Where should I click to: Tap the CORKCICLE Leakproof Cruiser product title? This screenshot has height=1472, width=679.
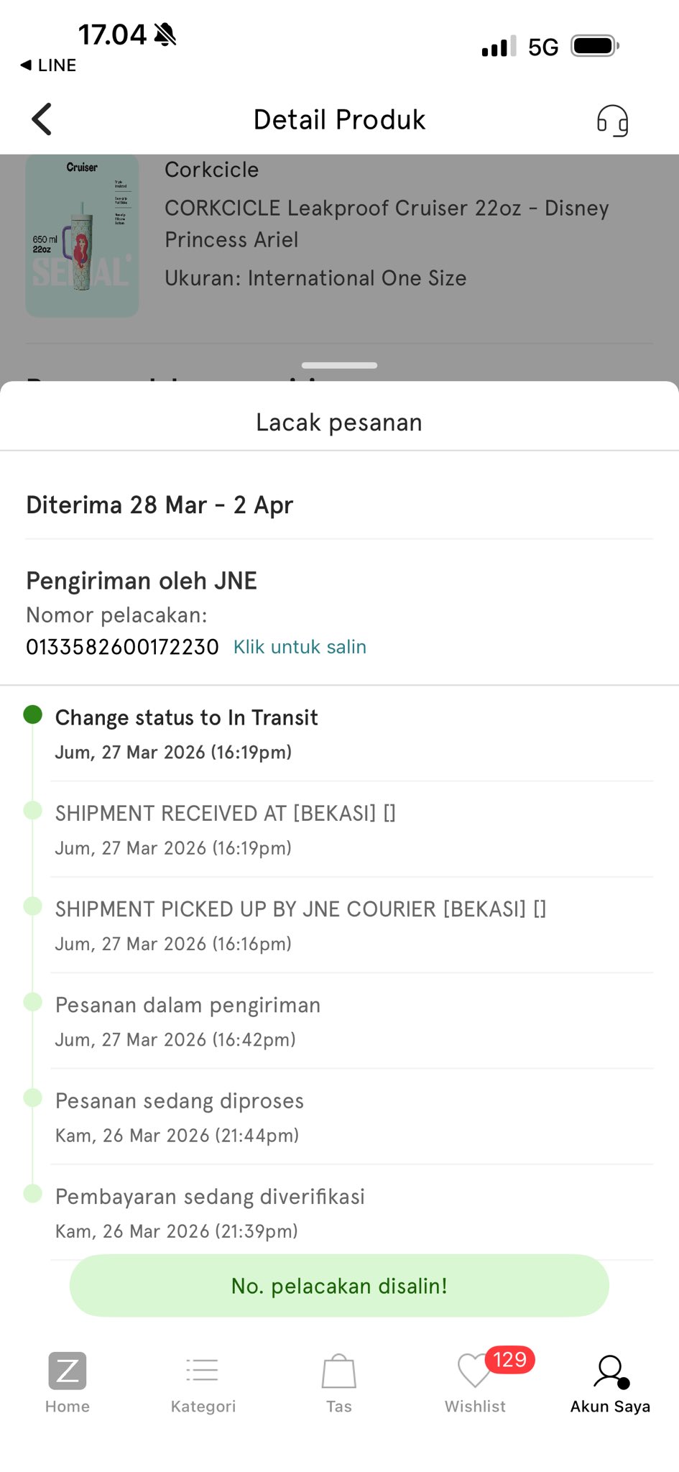[387, 224]
